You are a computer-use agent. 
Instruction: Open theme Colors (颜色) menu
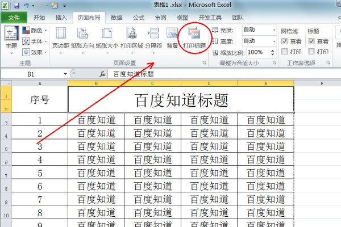35,30
